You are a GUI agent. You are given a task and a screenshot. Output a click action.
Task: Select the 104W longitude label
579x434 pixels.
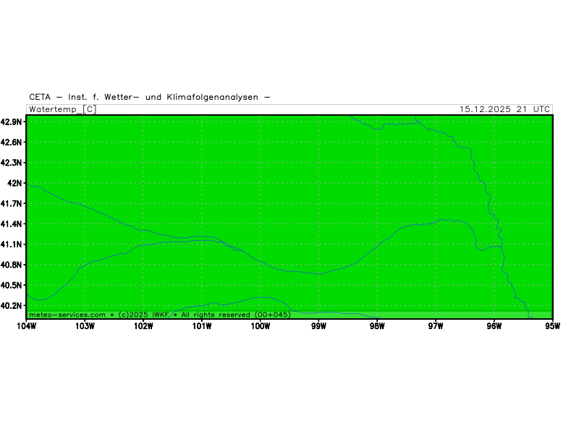click(26, 325)
